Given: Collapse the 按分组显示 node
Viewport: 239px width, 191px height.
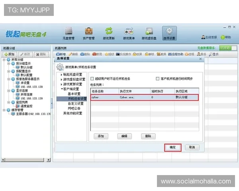Looking at the screenshot, I should [x=9, y=64].
